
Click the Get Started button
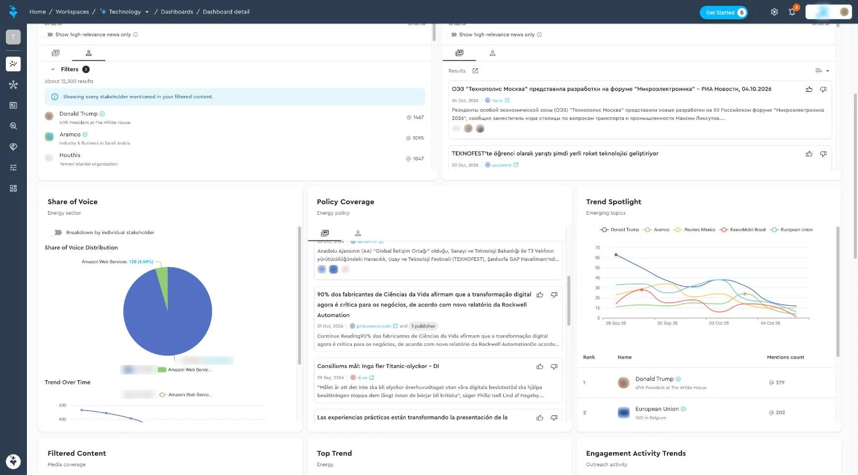[x=724, y=12]
